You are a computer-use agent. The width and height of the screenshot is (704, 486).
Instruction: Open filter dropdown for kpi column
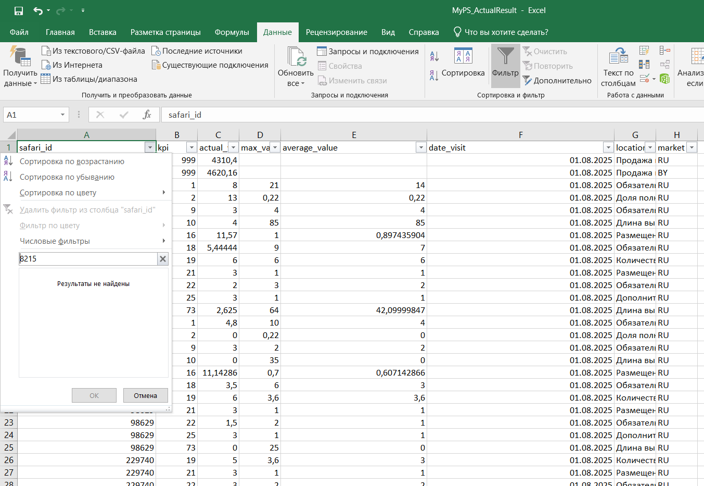tap(191, 148)
